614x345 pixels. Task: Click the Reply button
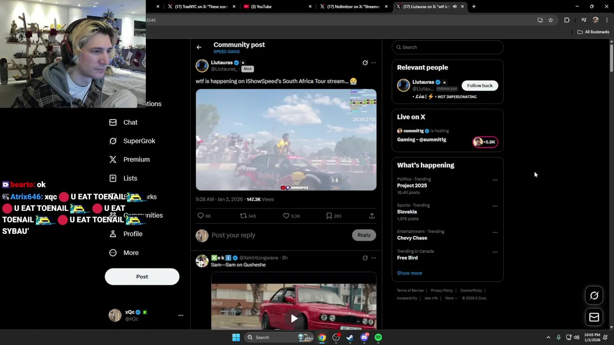pos(364,235)
